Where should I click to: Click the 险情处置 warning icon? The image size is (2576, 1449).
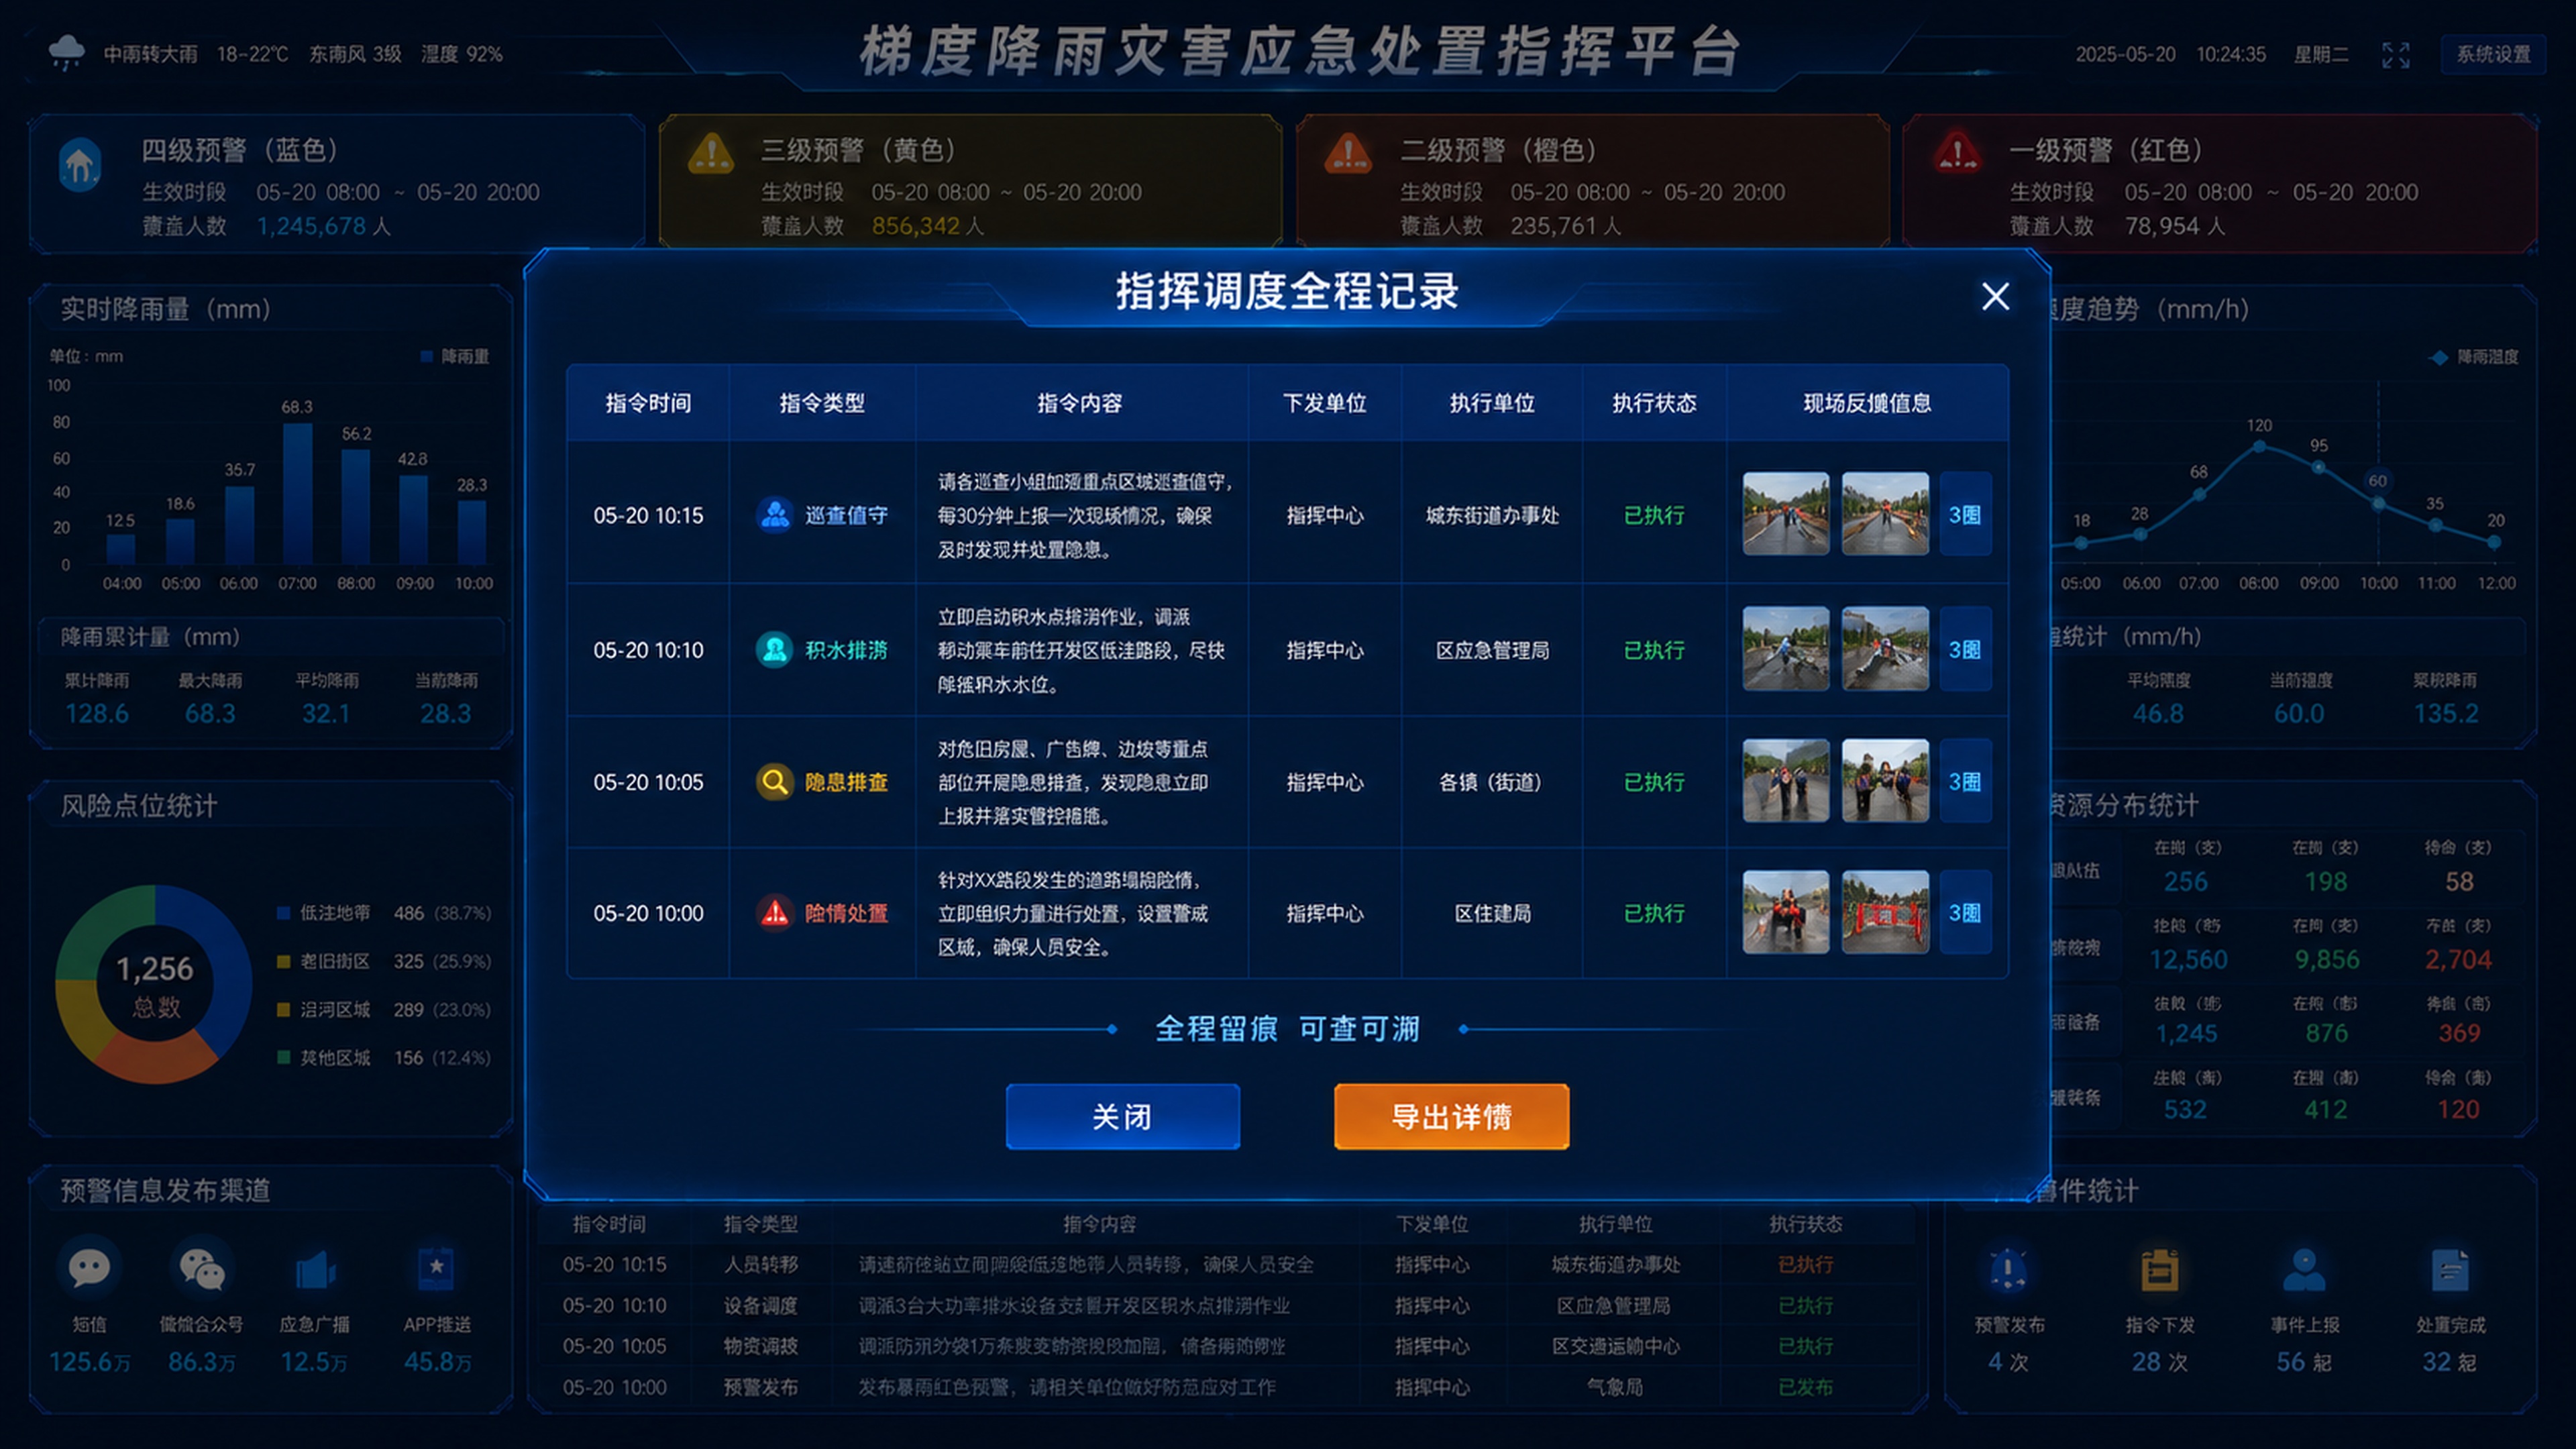(774, 913)
